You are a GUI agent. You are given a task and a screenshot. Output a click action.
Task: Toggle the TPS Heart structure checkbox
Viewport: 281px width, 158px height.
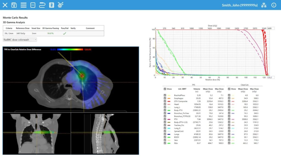pos(165,104)
